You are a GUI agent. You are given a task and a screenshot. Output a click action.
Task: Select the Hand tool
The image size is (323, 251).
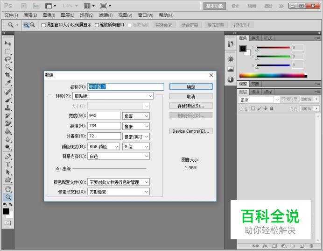pos(8,189)
